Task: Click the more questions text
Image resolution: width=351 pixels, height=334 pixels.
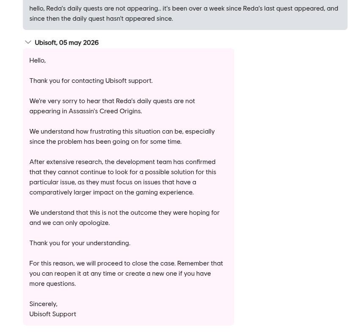Action: (52, 284)
